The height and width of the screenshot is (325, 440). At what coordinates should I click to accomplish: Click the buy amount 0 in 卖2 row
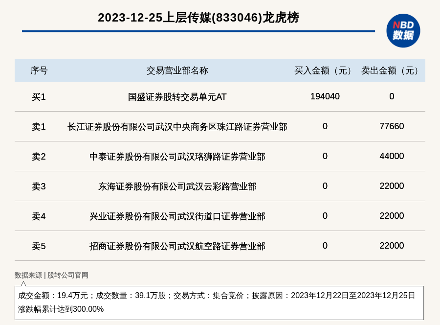(325, 156)
